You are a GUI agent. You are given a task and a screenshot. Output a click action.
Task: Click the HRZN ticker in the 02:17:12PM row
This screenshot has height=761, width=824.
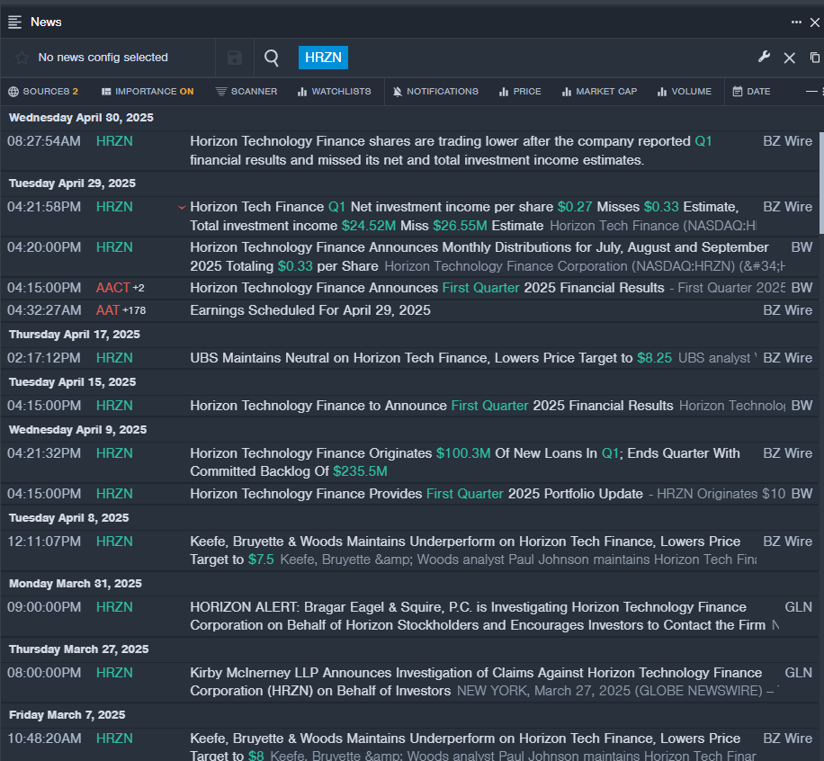(114, 358)
